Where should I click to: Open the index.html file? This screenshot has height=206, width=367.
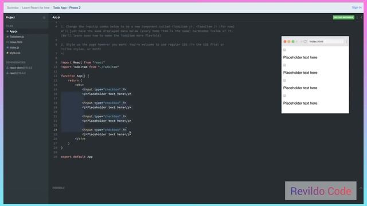click(16, 42)
